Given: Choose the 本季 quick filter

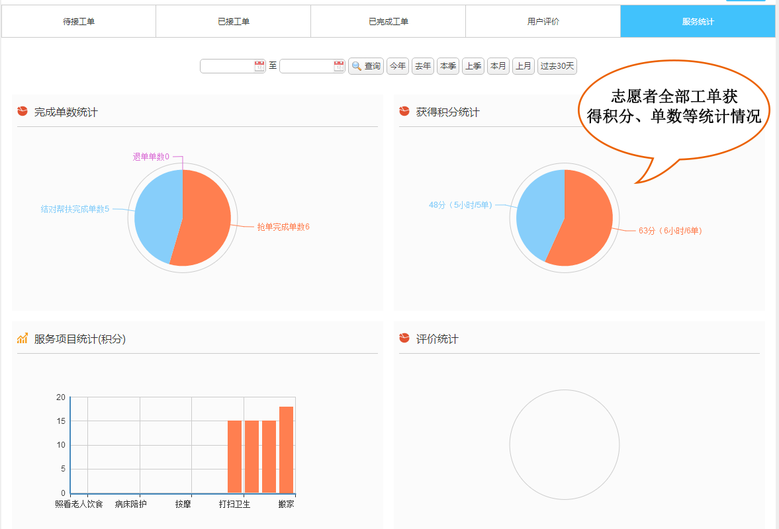Looking at the screenshot, I should coord(448,66).
